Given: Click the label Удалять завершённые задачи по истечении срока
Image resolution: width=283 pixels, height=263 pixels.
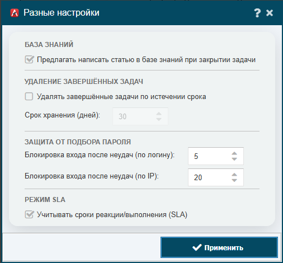Looking at the screenshot, I should click(x=121, y=97).
